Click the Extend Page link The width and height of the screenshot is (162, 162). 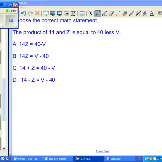pos(102,151)
